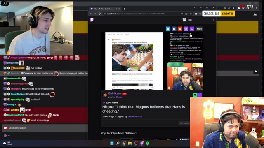Click the red LIVE badge next to GMHikaru
The height and width of the screenshot is (148, 264).
124,94
